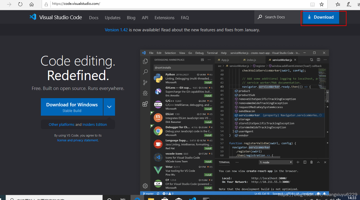
Task: Open the Version 1.42 release notes link
Action: click(116, 30)
